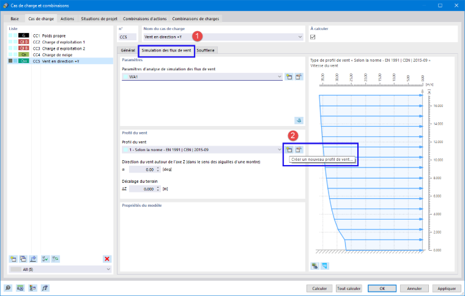465x296 pixels.
Task: Click the import load cases icon in list toolbar
Action: [x=33, y=259]
